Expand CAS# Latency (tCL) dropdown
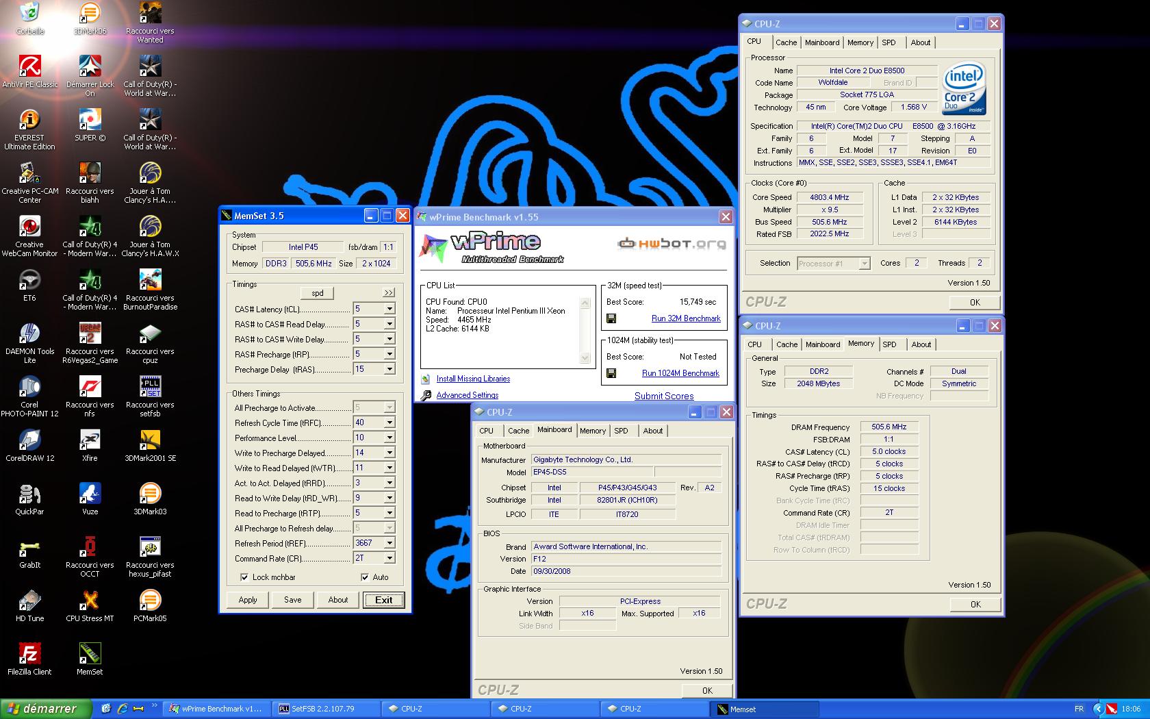 click(x=389, y=309)
